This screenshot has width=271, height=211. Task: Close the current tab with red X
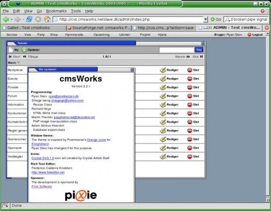tap(267, 28)
